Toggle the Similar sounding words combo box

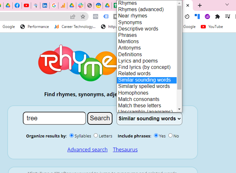[x=149, y=119]
